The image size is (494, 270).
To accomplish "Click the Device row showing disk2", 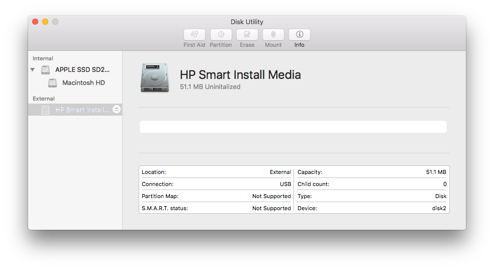I will (x=371, y=208).
